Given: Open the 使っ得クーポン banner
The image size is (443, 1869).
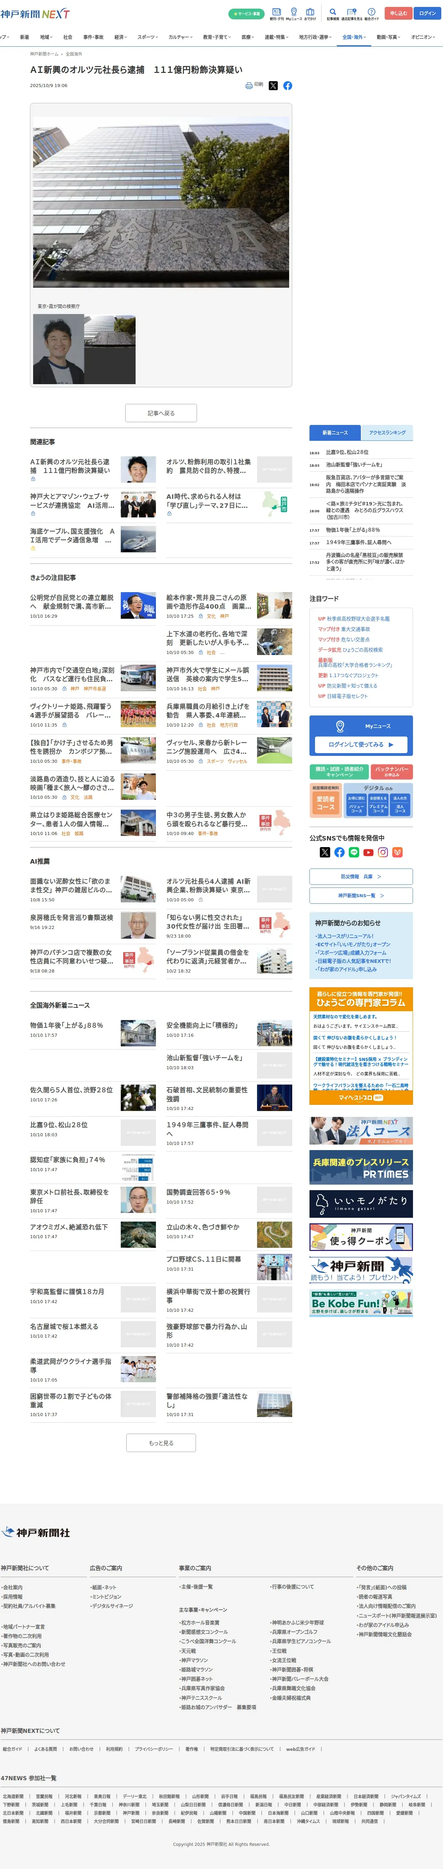Looking at the screenshot, I should pos(361,1236).
